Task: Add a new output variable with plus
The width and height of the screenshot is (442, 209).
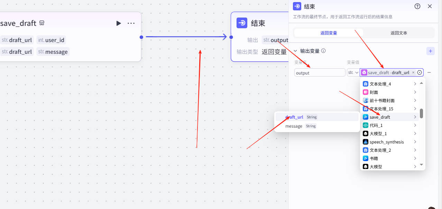Action: point(430,51)
